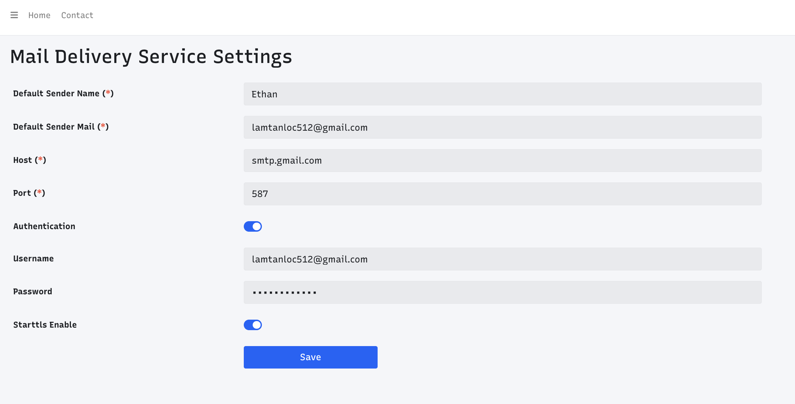795x404 pixels.
Task: Disable the Starttls Enable switch
Action: pos(253,325)
